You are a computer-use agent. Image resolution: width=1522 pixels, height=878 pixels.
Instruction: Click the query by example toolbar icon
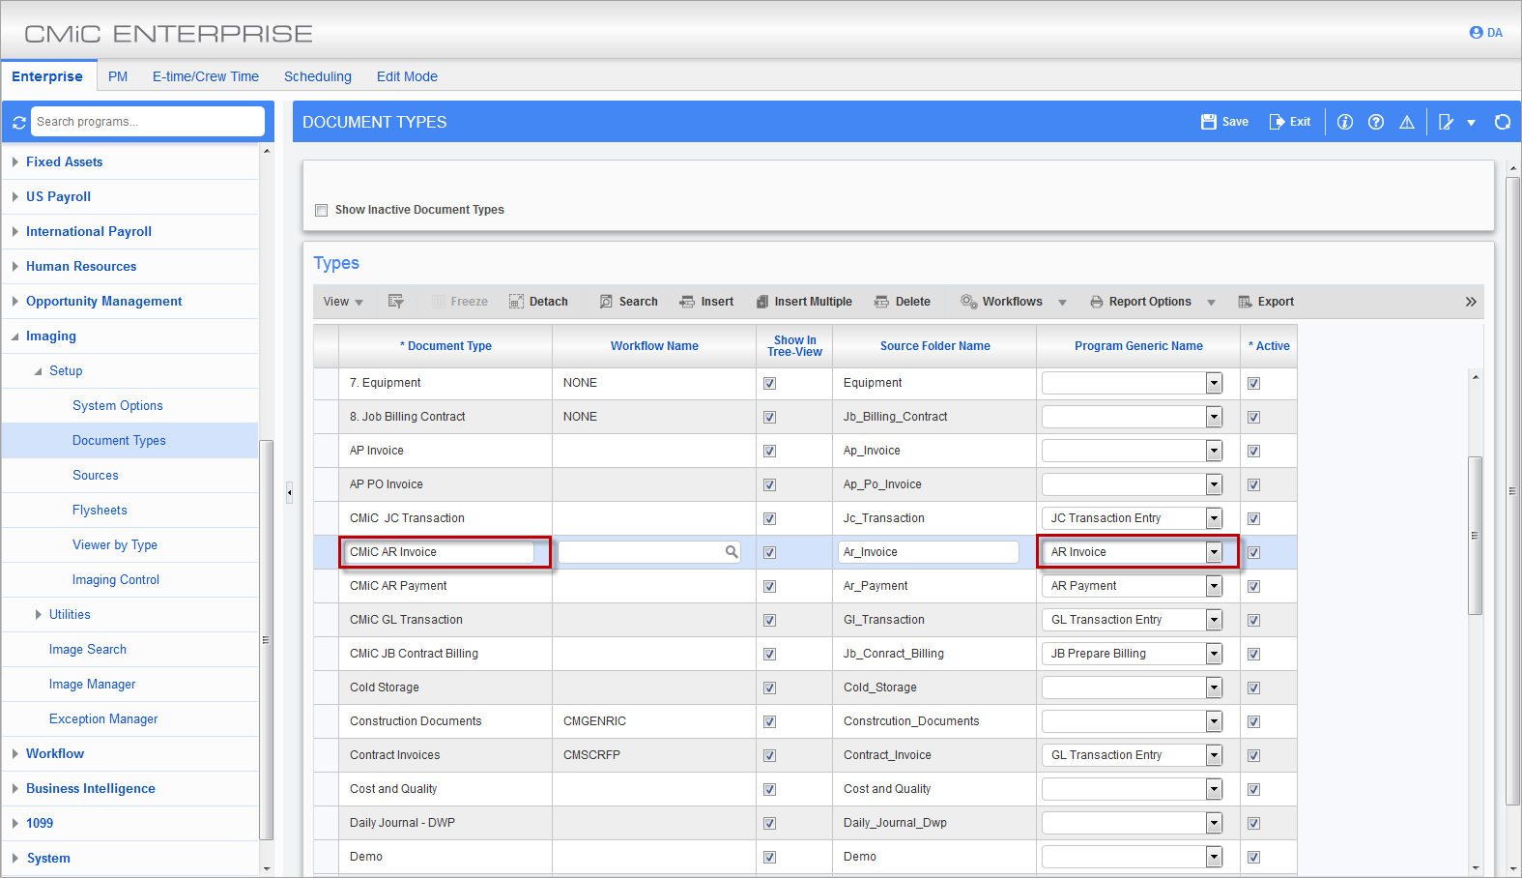coord(396,302)
